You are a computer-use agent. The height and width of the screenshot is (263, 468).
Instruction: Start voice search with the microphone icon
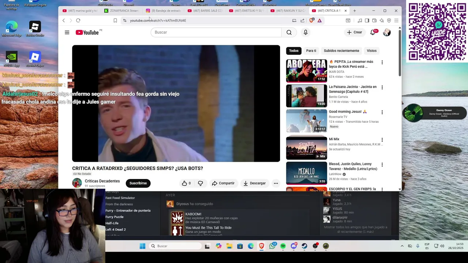[x=306, y=33]
